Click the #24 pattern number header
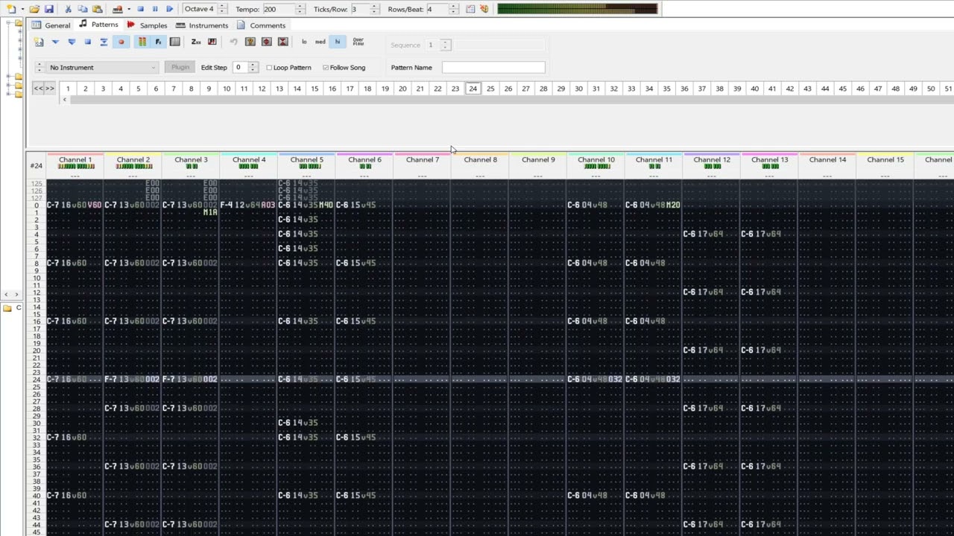The width and height of the screenshot is (954, 536). [x=36, y=165]
